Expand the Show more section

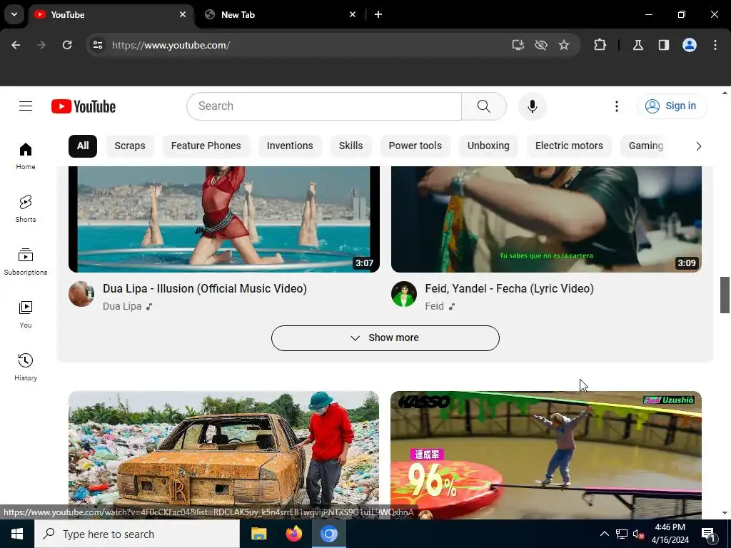point(385,338)
